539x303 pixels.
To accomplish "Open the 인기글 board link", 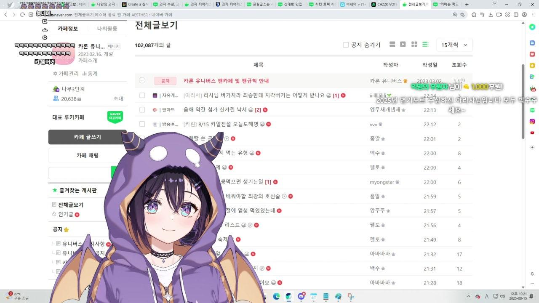I will pyautogui.click(x=66, y=214).
